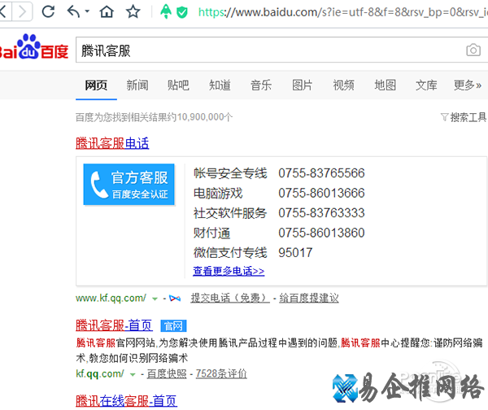Click the 财付通 label
This screenshot has height=410, width=488.
click(211, 233)
